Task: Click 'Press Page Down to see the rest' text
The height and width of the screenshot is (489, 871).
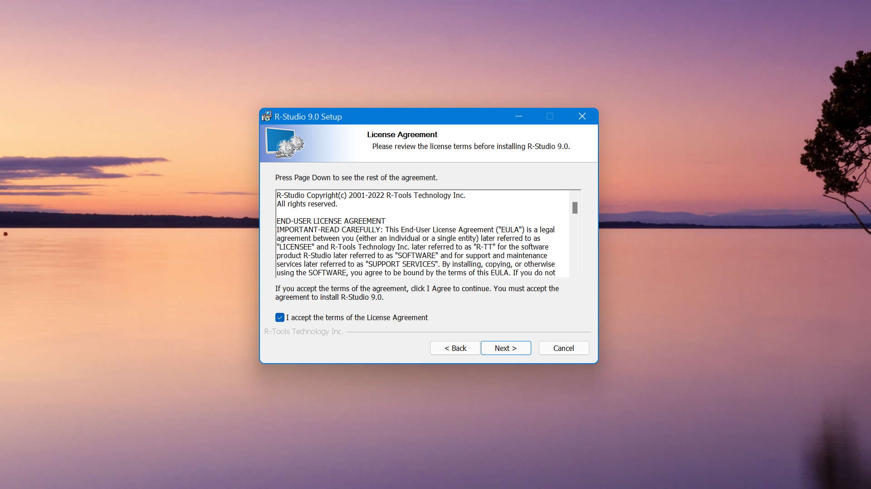Action: point(357,177)
